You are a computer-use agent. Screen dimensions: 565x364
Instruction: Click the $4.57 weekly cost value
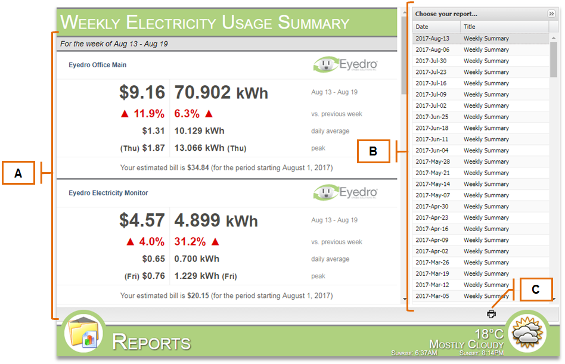[x=142, y=220]
